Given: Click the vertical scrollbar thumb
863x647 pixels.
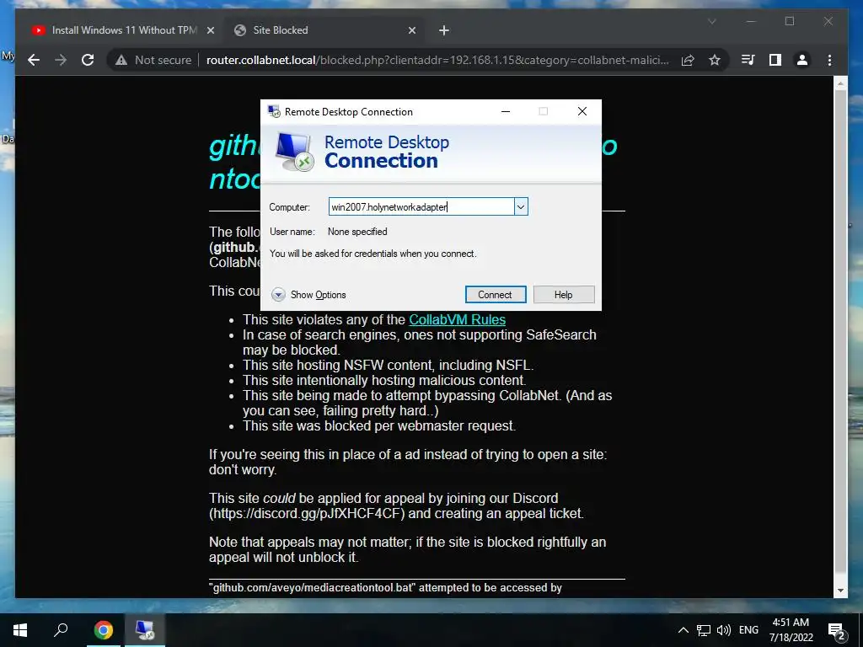Looking at the screenshot, I should pos(840,330).
